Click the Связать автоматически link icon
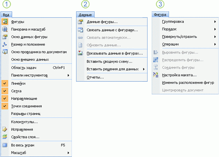 (x=80, y=37)
